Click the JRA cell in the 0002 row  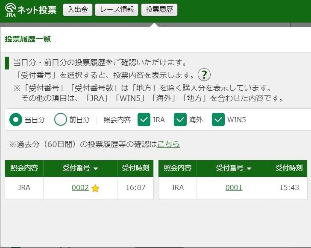pyautogui.click(x=24, y=188)
